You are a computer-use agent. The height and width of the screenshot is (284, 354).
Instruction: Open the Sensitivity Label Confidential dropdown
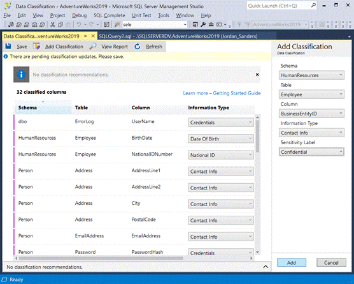coord(311,152)
